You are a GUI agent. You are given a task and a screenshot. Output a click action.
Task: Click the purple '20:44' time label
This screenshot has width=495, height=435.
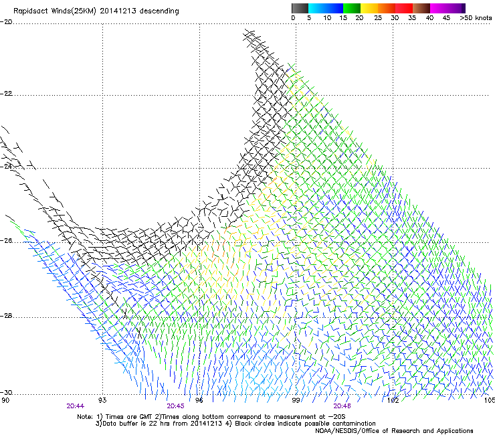pyautogui.click(x=75, y=406)
